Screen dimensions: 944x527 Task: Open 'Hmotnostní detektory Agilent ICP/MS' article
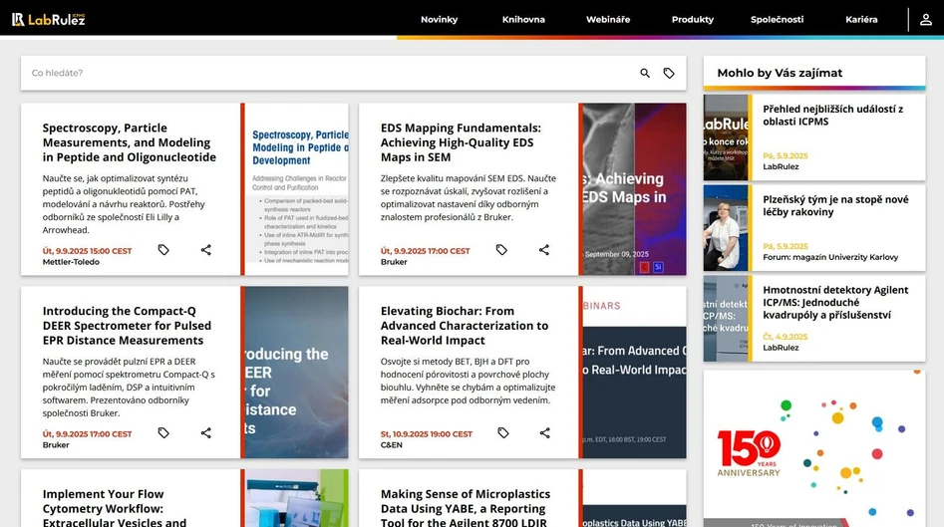coord(835,302)
